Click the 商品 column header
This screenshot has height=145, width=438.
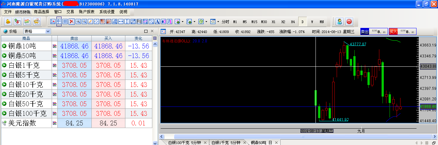26,38
